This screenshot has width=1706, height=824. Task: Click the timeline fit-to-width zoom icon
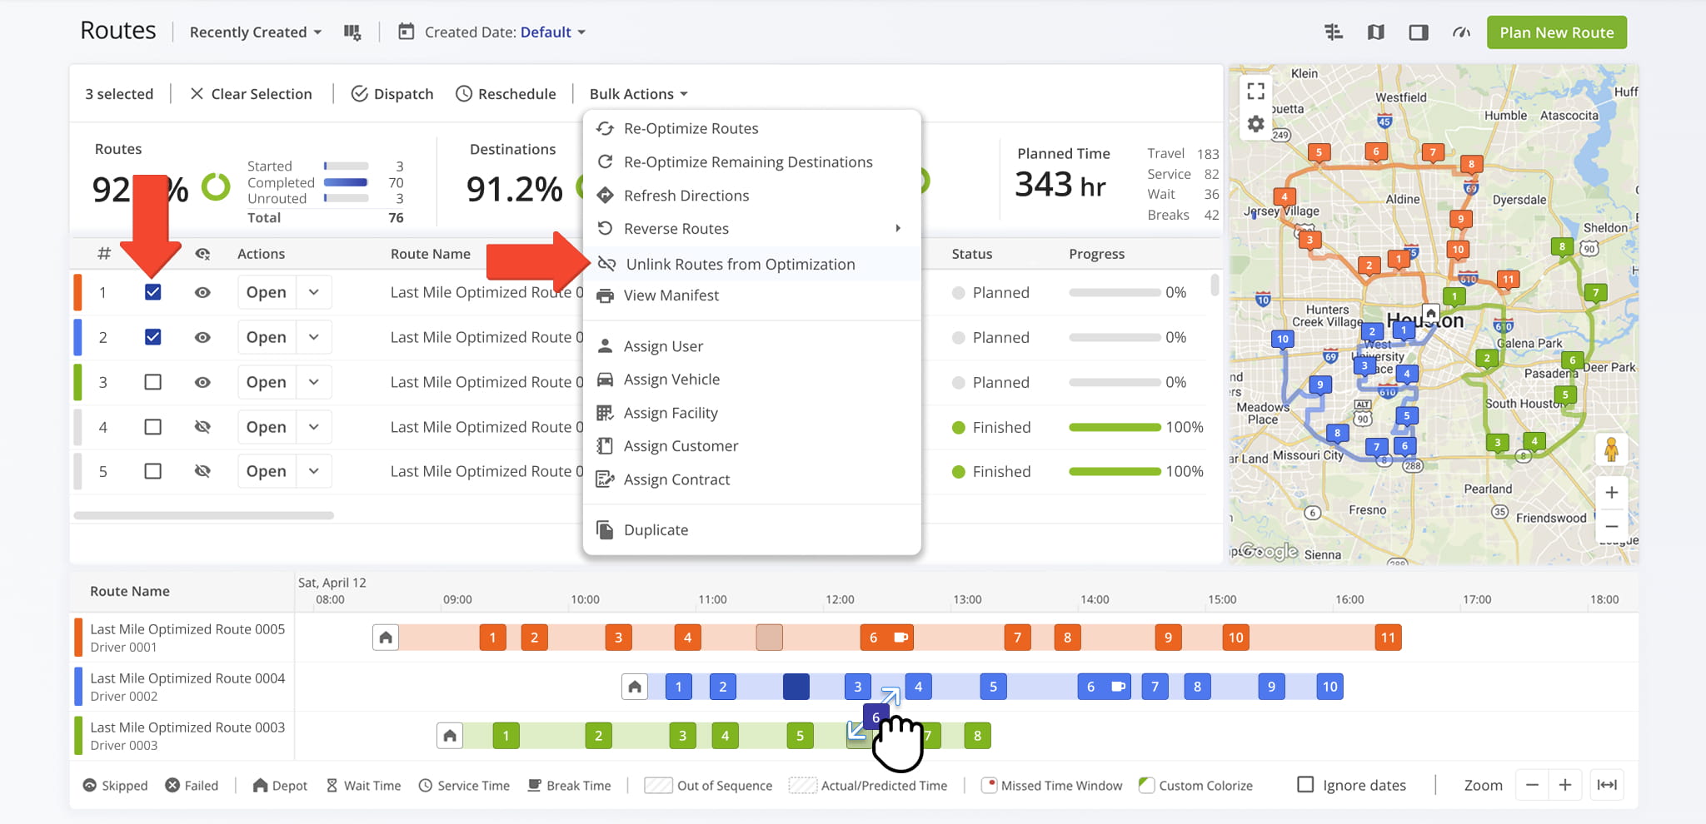(x=1607, y=785)
